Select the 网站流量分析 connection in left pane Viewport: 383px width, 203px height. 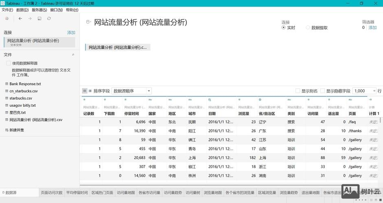coord(39,42)
